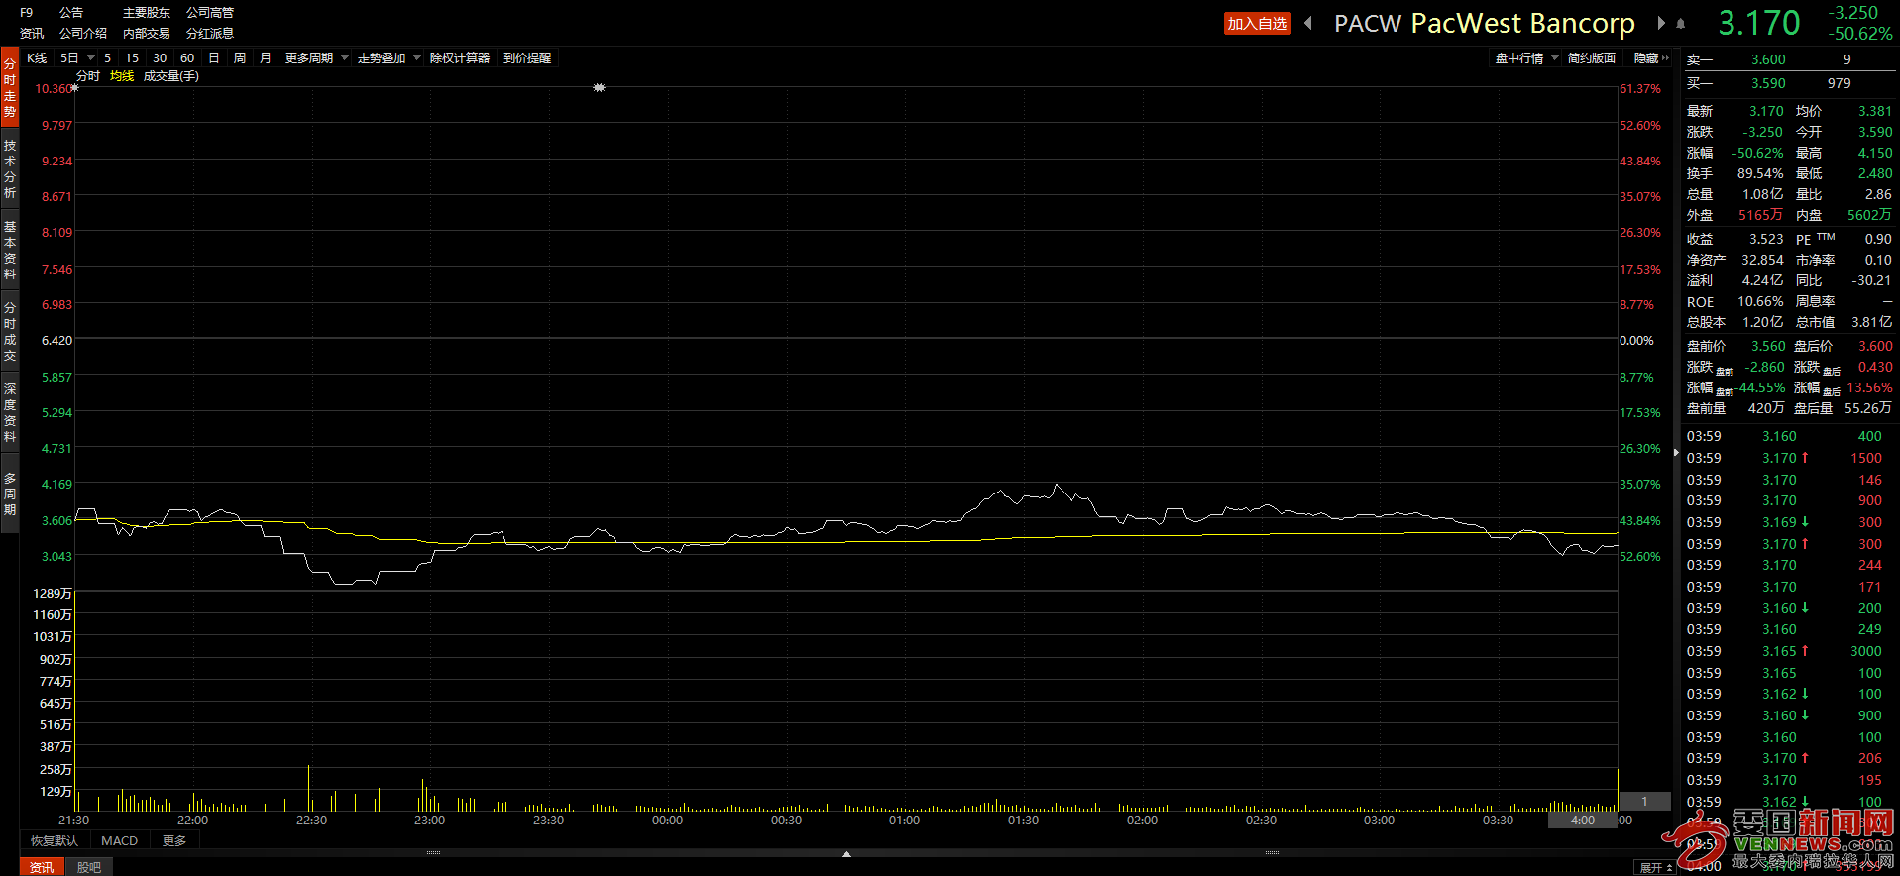Screen dimensions: 1900x876
Task: Switch to weekly 周 chart
Action: [240, 58]
